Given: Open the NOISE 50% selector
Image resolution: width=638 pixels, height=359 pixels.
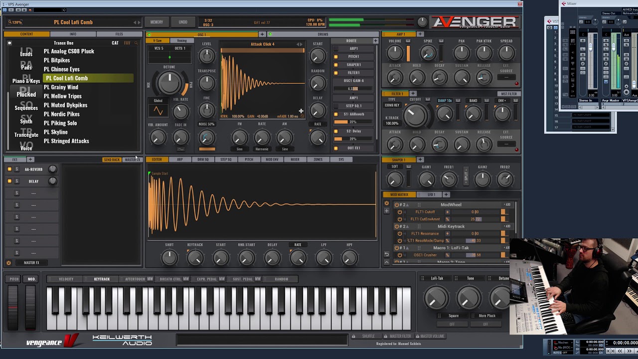Looking at the screenshot, I should 206,124.
